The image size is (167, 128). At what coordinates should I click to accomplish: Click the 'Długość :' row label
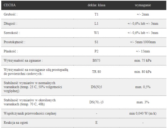point(10,23)
